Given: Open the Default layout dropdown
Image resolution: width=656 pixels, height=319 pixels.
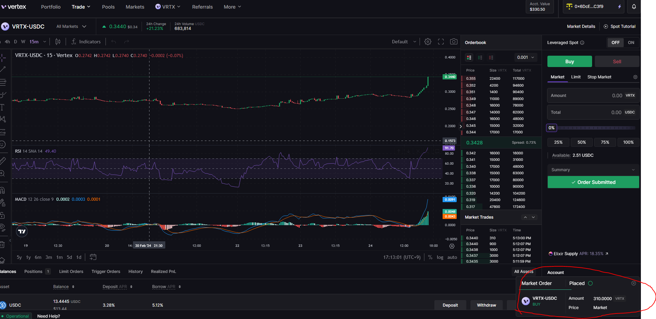Looking at the screenshot, I should coord(404,42).
